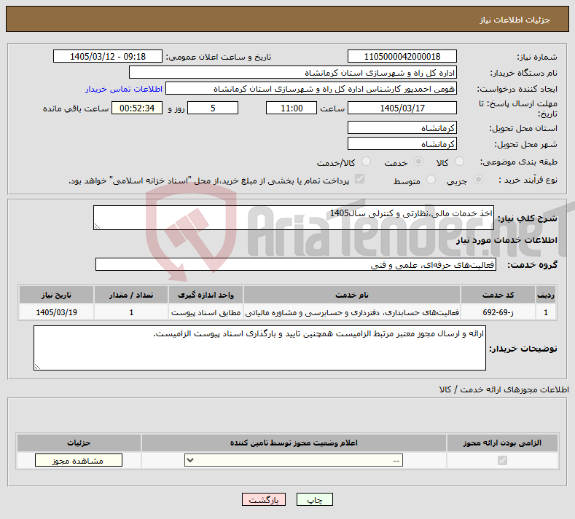This screenshot has height=519, width=575.
Task: Select the خدمت radio button
Action: [418, 162]
